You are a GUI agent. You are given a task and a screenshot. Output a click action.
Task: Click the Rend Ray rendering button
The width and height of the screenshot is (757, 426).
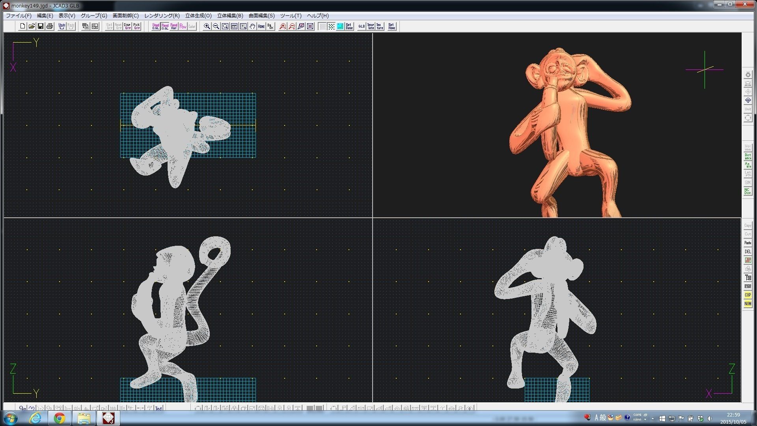tap(174, 26)
